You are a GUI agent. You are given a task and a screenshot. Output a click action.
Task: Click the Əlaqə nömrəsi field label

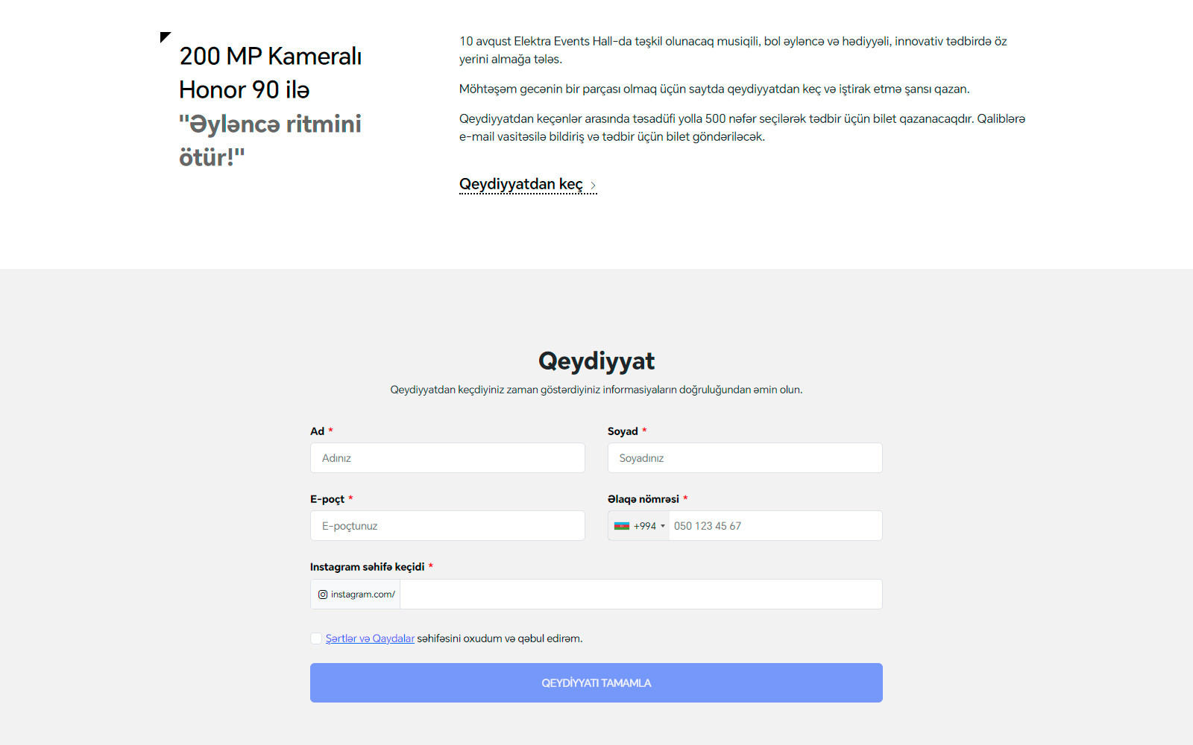[x=643, y=499]
